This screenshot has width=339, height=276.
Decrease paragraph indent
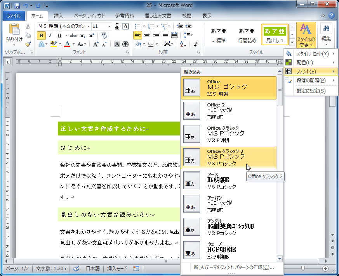[180, 26]
